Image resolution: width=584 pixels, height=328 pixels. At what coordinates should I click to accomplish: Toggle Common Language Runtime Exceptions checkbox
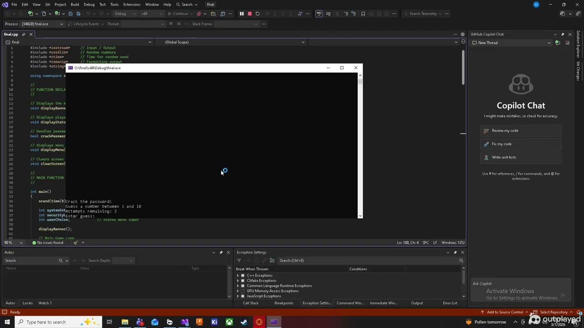coord(243,286)
